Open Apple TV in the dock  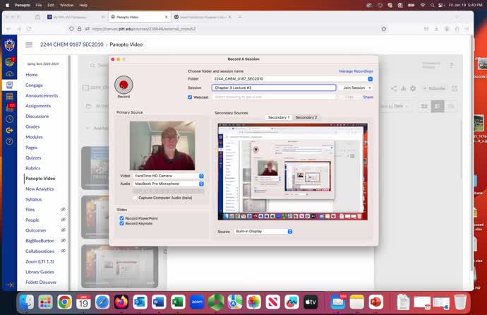[x=311, y=302]
